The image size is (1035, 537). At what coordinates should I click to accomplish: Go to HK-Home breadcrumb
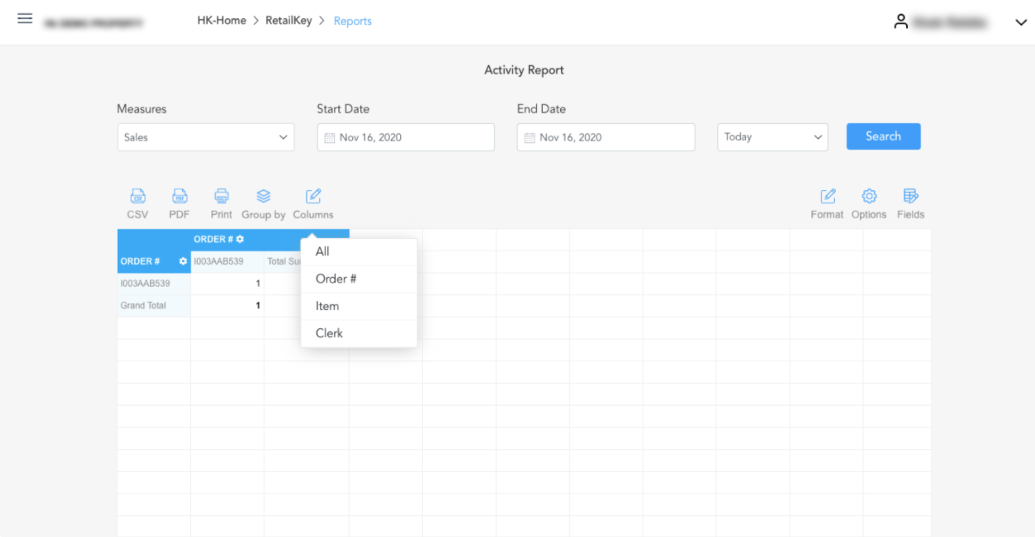point(221,21)
